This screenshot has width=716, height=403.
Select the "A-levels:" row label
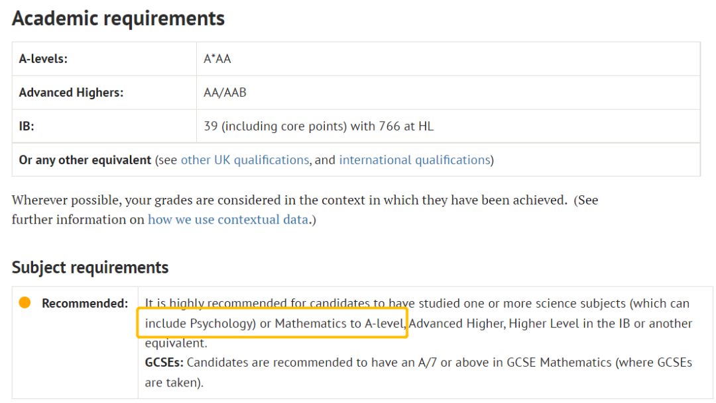click(x=43, y=59)
